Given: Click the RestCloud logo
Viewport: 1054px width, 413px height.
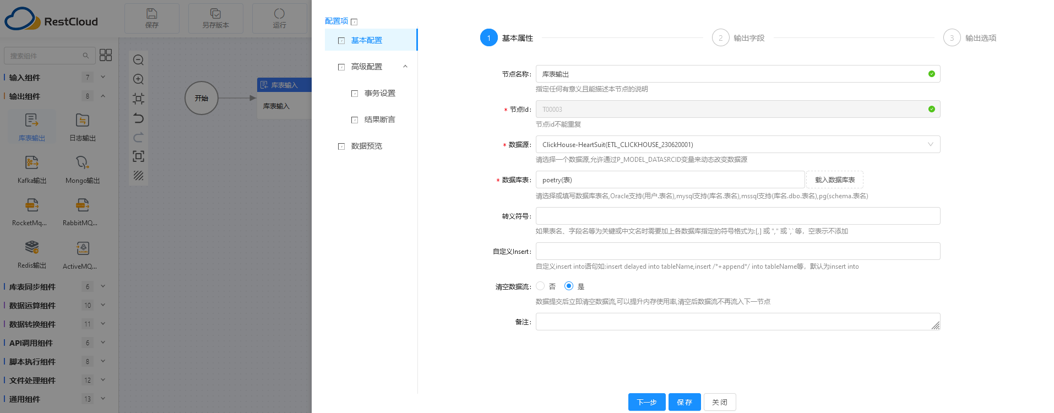Looking at the screenshot, I should coord(51,19).
